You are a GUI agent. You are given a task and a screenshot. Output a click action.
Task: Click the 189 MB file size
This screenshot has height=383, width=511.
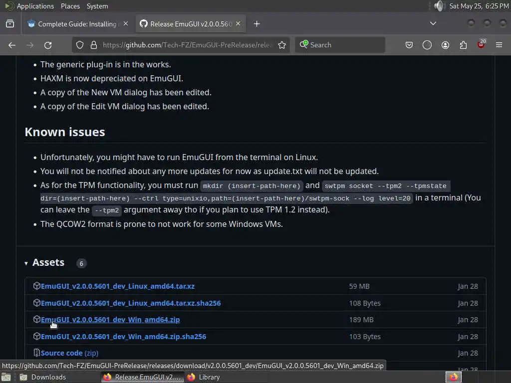coord(361,320)
